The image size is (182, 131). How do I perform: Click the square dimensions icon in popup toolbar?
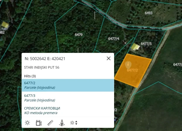pyautogui.click(x=39, y=123)
